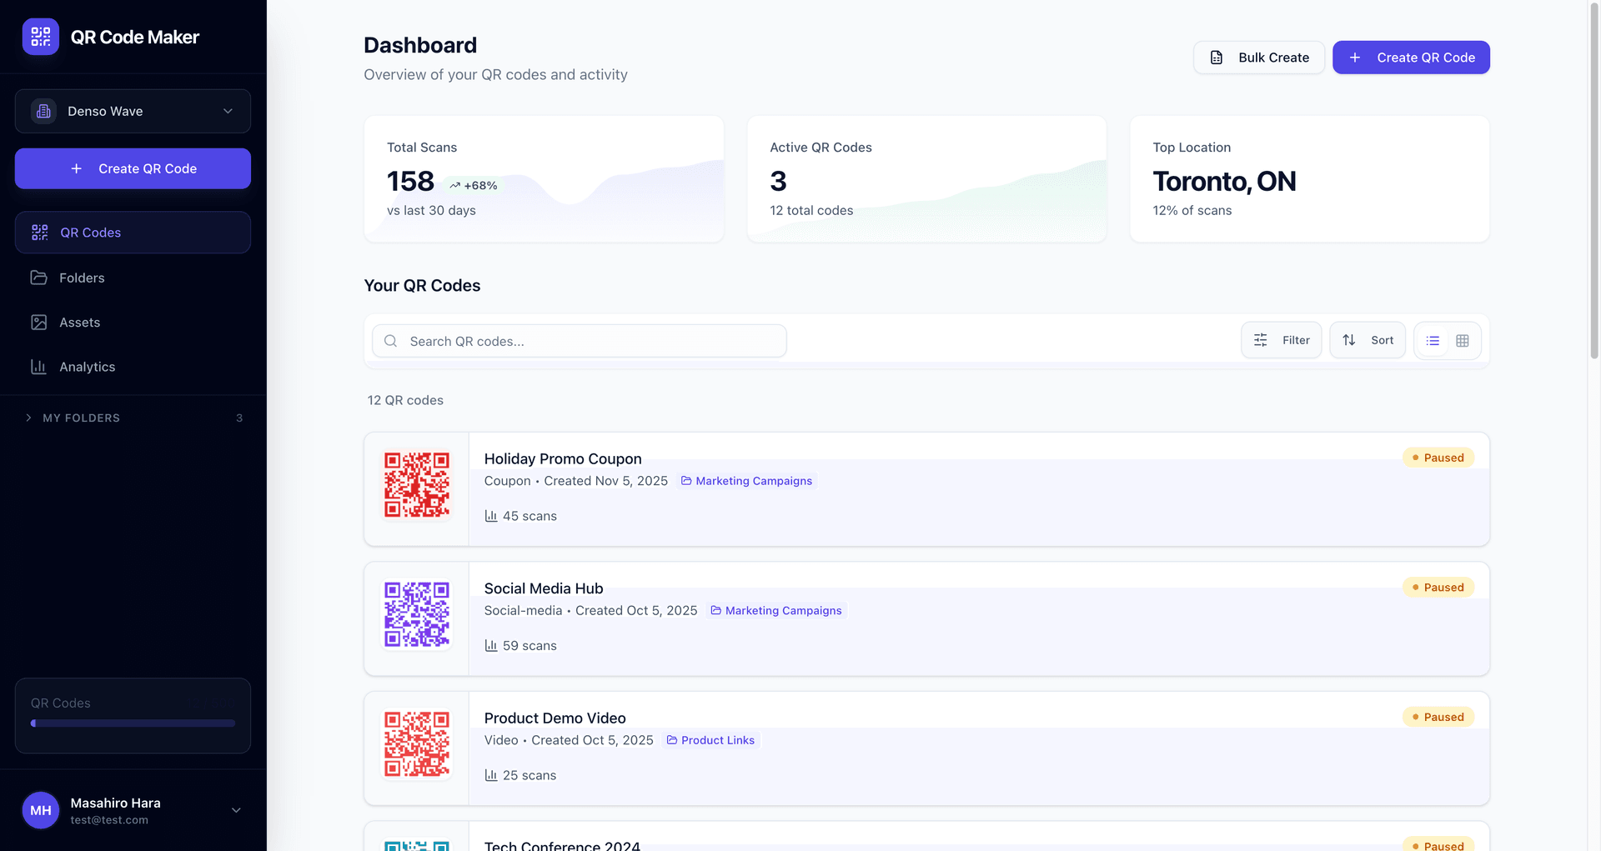This screenshot has height=851, width=1601.
Task: Switch to the Analytics menu item
Action: 87,367
